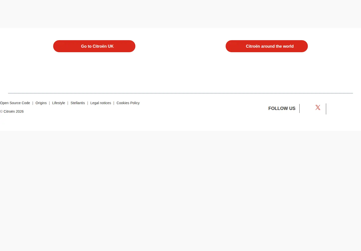Viewport: 361px width, 251px height.
Task: Open Citroën's X (Twitter) social page
Action: 318,108
